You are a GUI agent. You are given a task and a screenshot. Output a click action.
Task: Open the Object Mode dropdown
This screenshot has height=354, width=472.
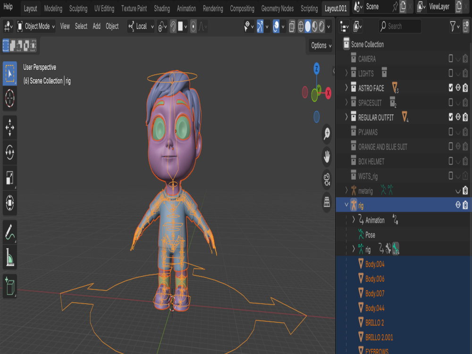click(x=36, y=27)
